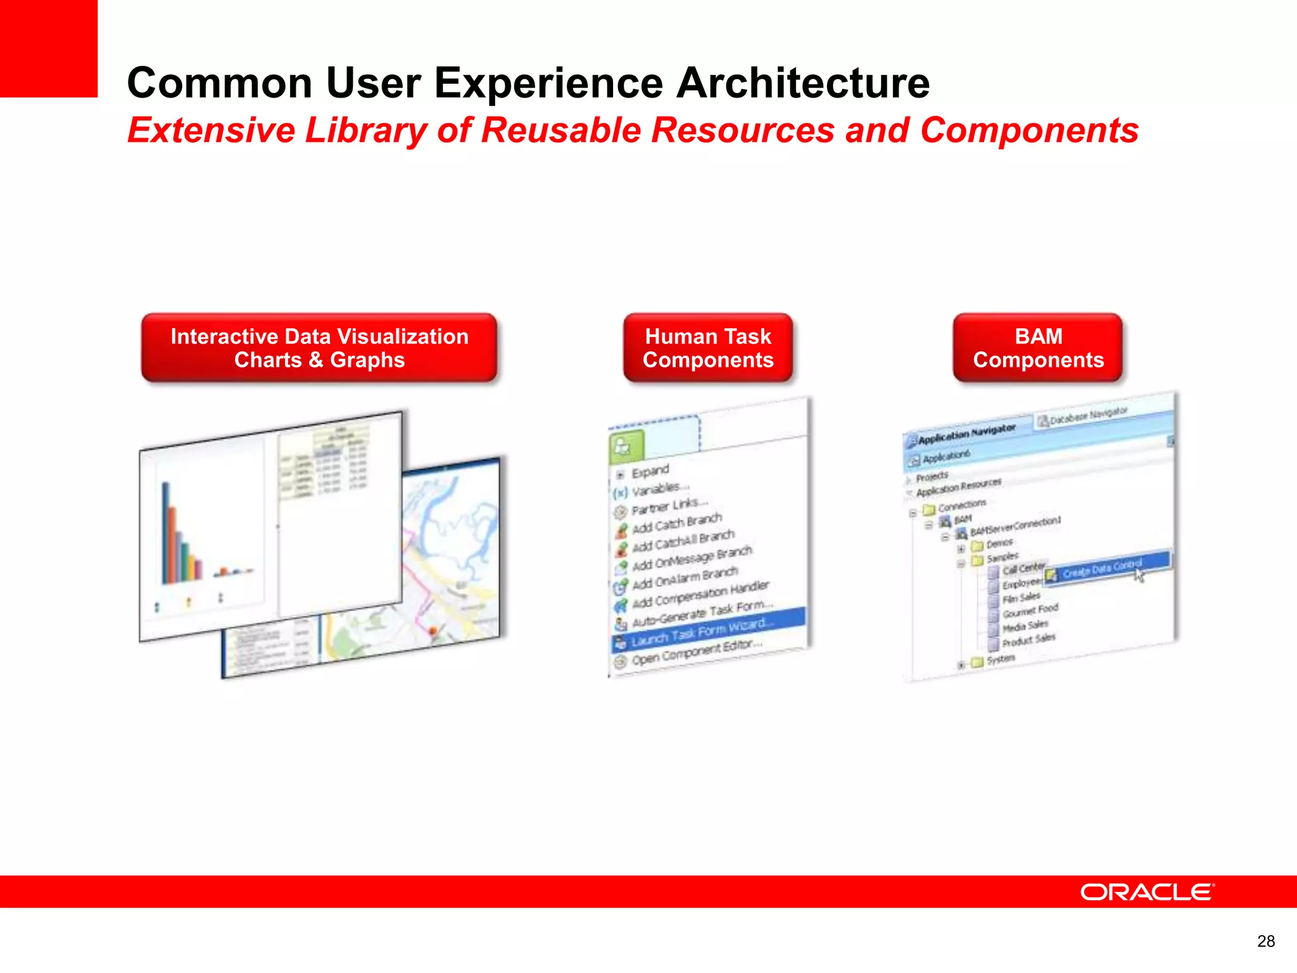Click the Add Compensation Handler icon
1297x973 pixels.
pos(621,606)
